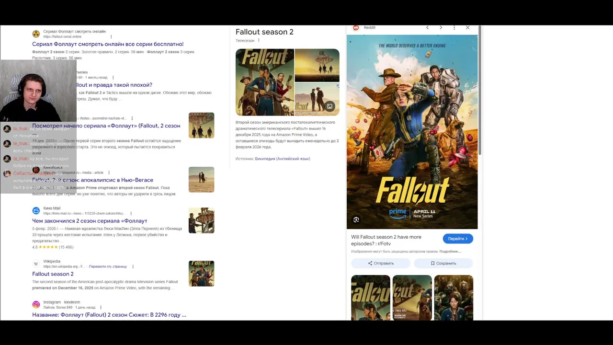Open three-dot menu for iNotes result
The height and width of the screenshot is (345, 613).
(x=132, y=118)
